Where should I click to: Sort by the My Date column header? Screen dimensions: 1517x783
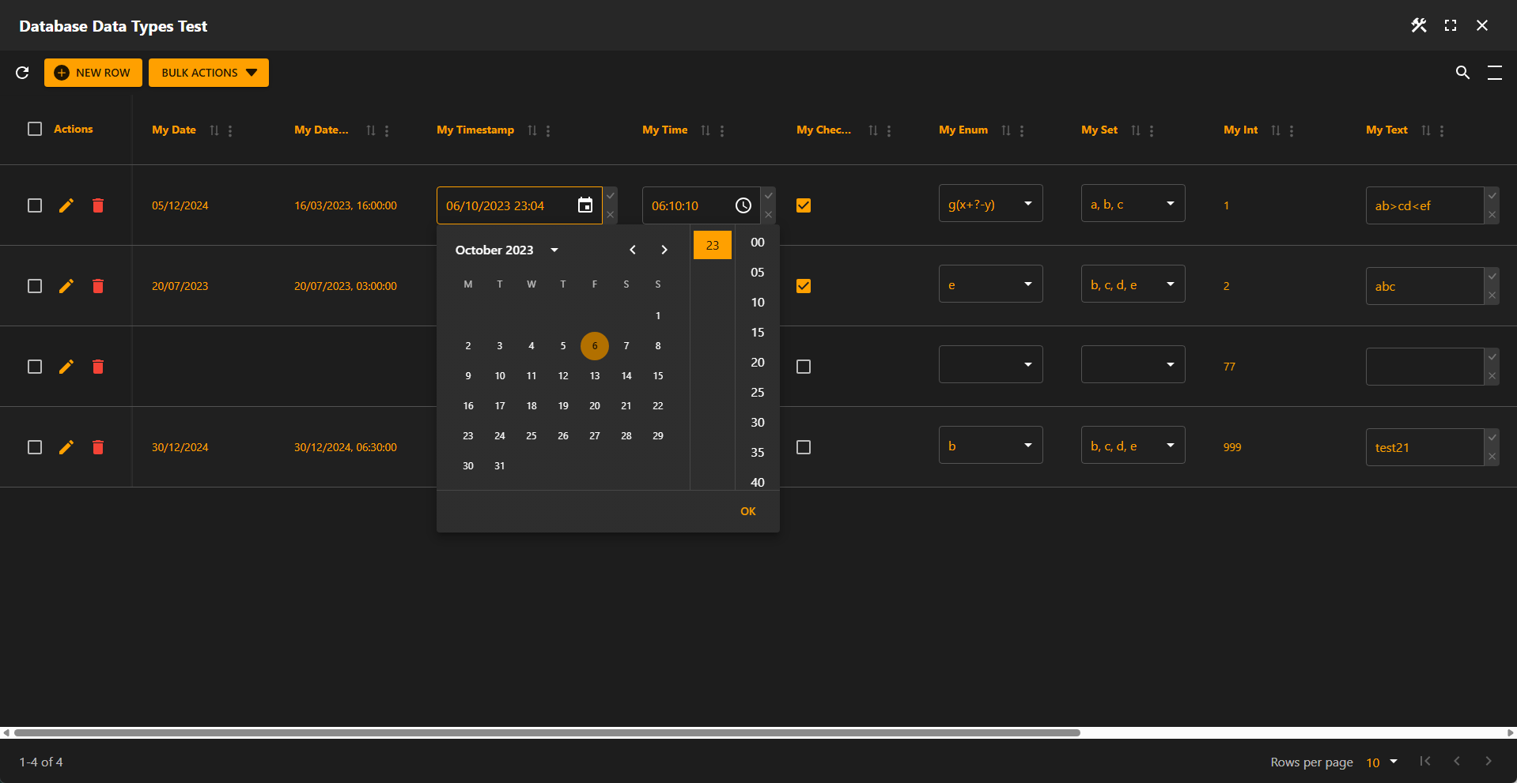174,130
